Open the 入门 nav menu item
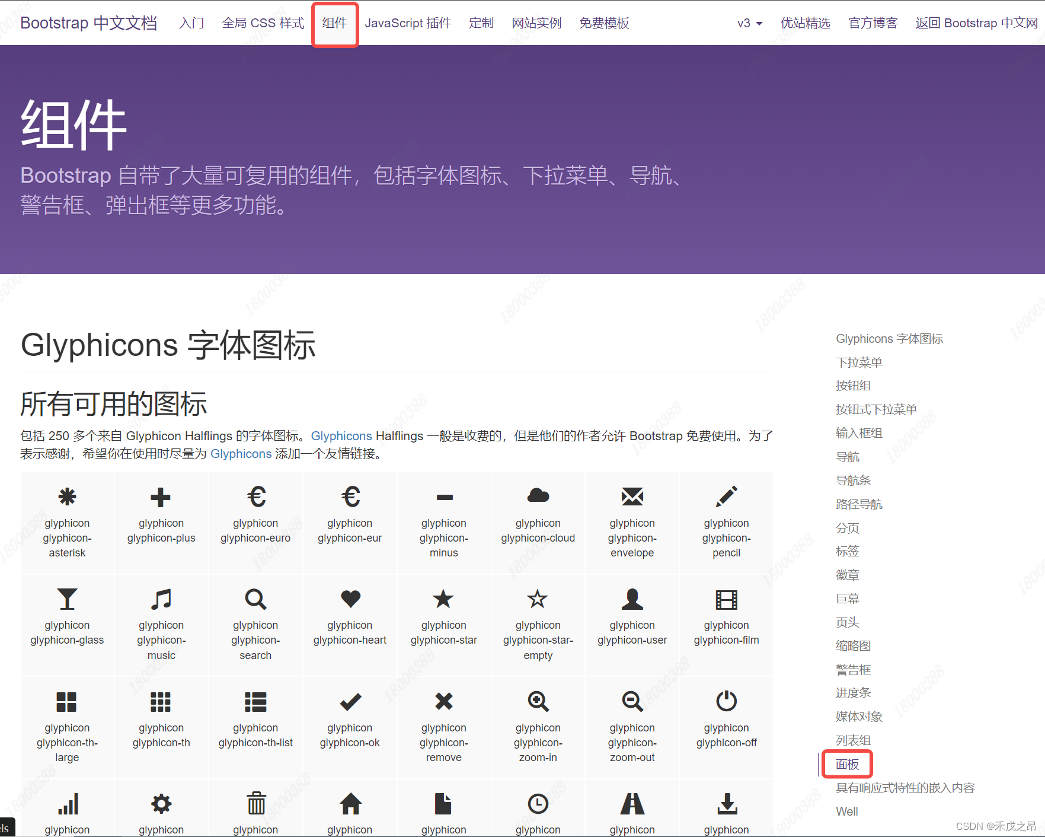 point(192,23)
